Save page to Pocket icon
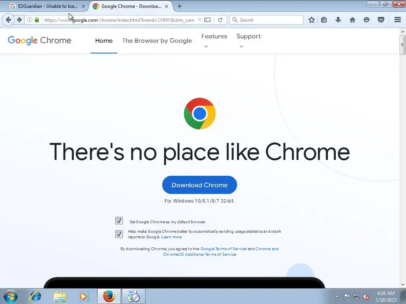Image resolution: width=406 pixels, height=304 pixels. pos(381,20)
